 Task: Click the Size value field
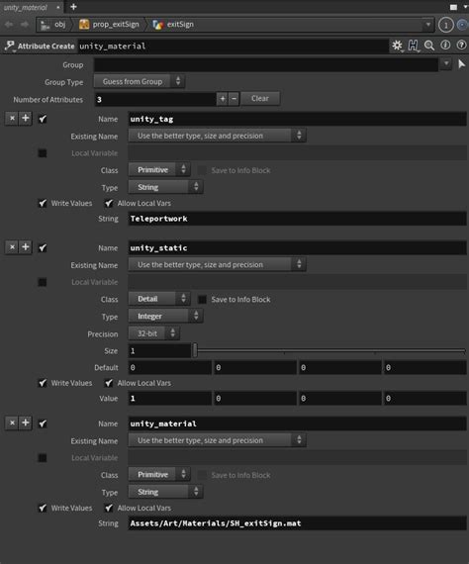coord(159,350)
